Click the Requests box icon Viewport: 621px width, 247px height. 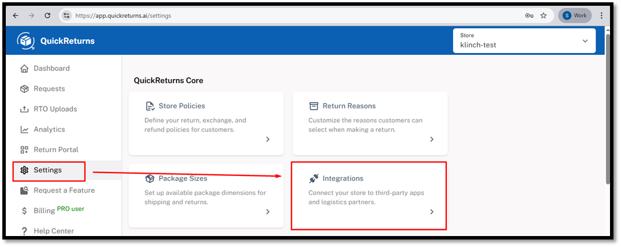pos(24,89)
